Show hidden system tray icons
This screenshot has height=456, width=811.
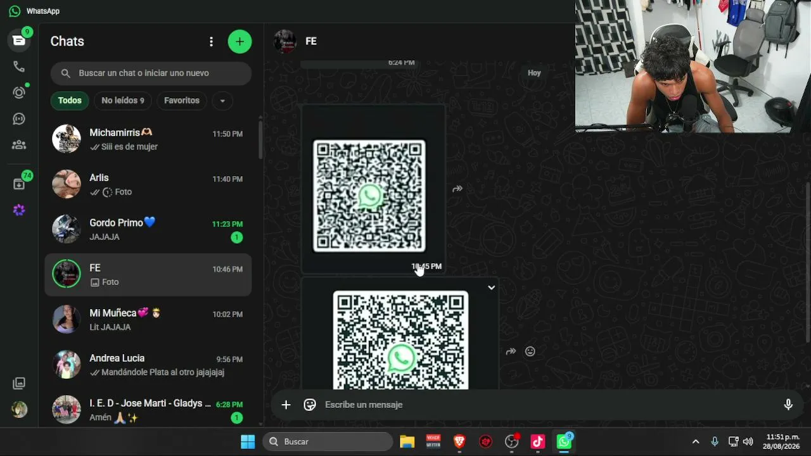[x=696, y=441]
